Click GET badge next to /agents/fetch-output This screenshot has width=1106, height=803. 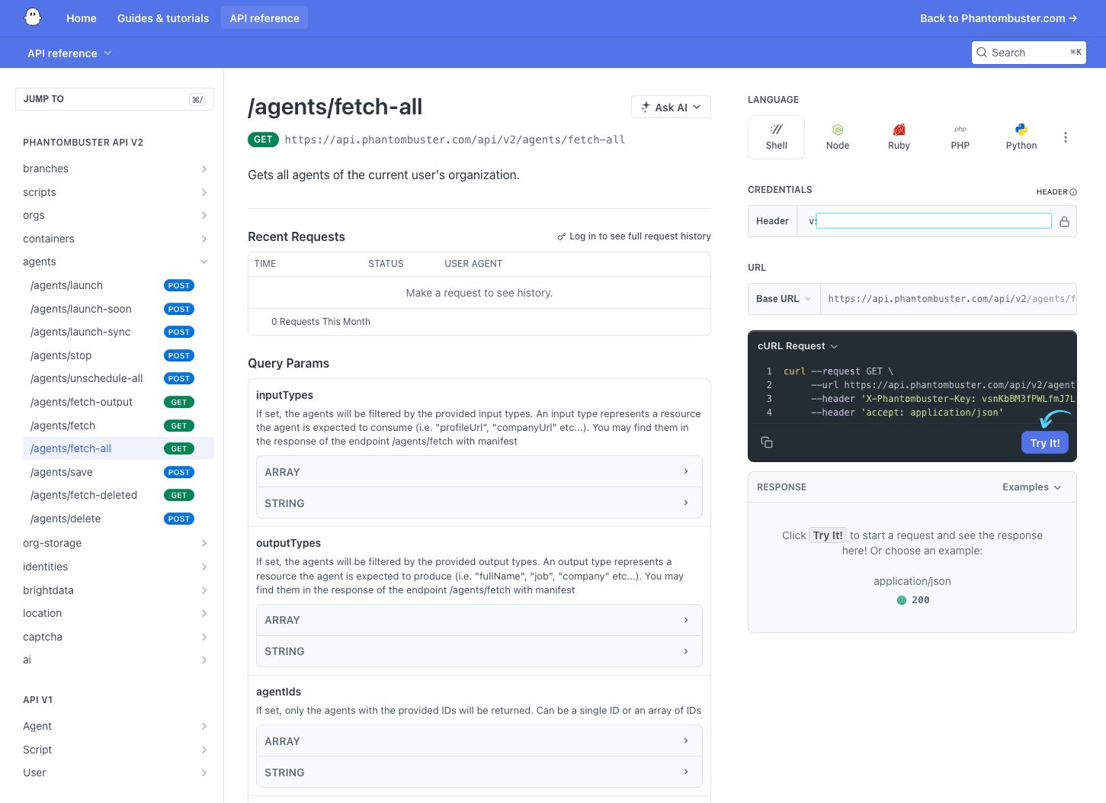coord(179,402)
